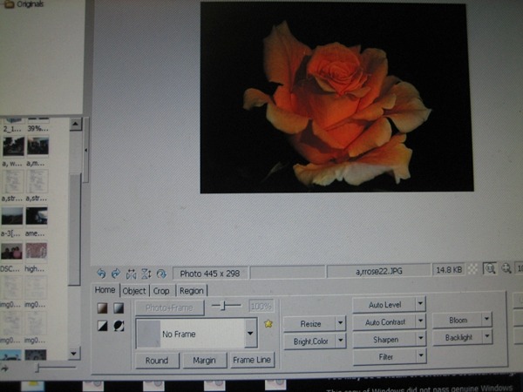Select the thumbnail labeled DSC...
Image resolution: width=523 pixels, height=392 pixels.
click(x=11, y=251)
